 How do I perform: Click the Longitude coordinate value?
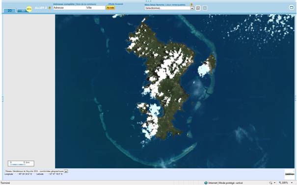click(x=25, y=174)
